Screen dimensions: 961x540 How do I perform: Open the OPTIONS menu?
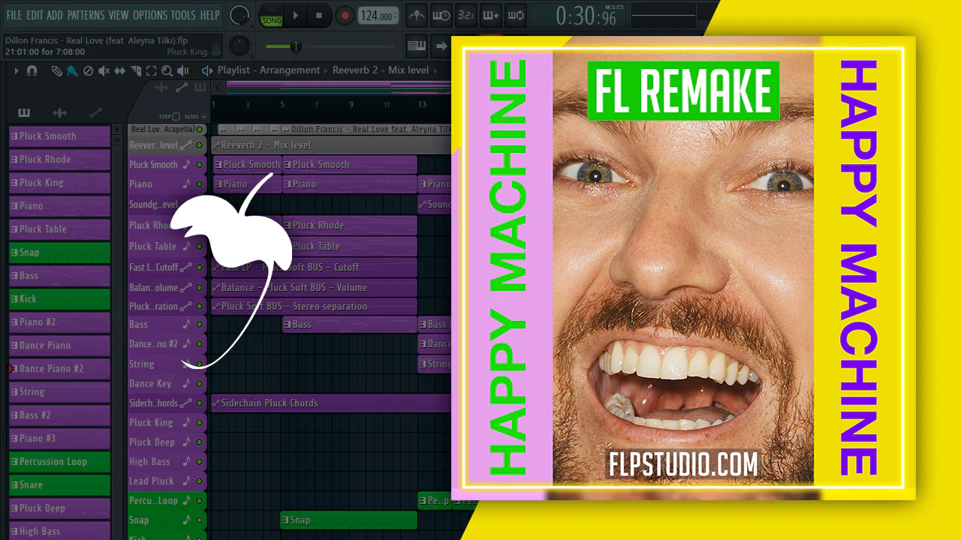point(150,15)
